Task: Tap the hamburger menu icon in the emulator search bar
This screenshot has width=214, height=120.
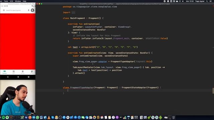Action: [4, 10]
